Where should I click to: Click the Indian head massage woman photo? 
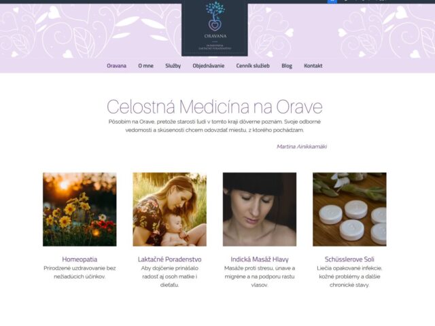[x=260, y=209]
